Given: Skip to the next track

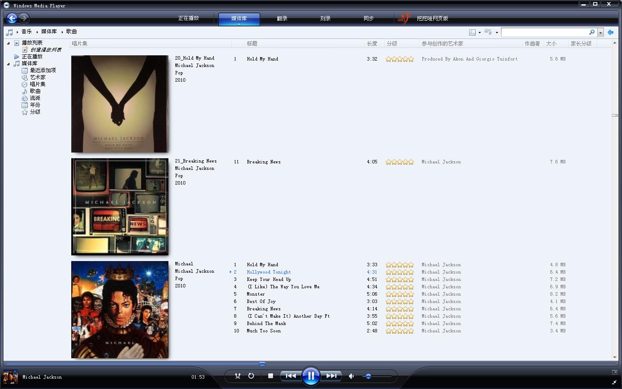Looking at the screenshot, I should click(x=331, y=376).
